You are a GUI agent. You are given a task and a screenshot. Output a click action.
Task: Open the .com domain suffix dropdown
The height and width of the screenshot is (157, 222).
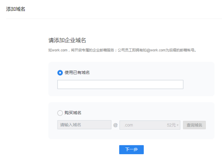[150, 125]
